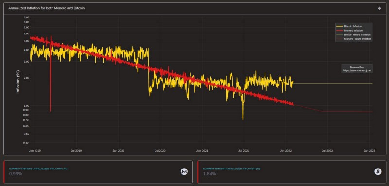Click the Current Monero Annualized Inflation label
The width and height of the screenshot is (389, 186).
[38, 169]
